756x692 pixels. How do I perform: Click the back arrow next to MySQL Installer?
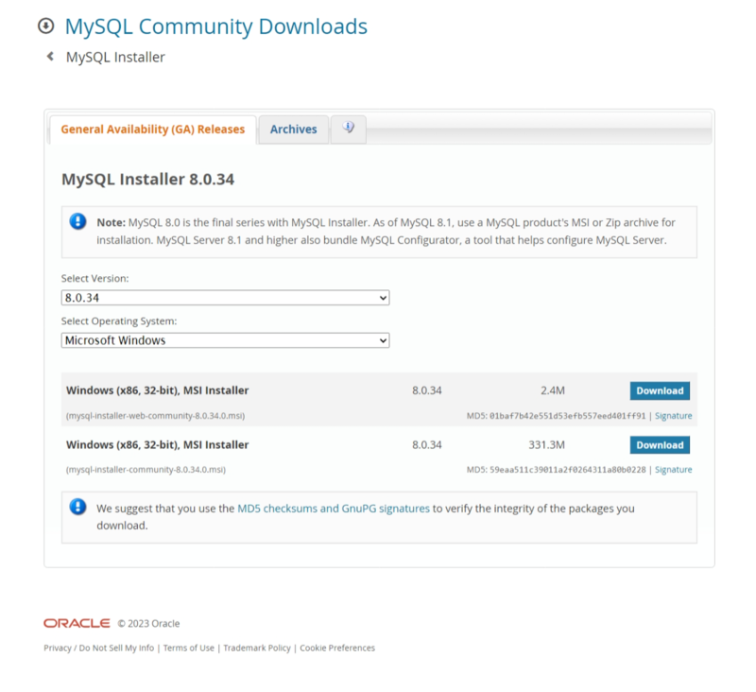pyautogui.click(x=50, y=57)
